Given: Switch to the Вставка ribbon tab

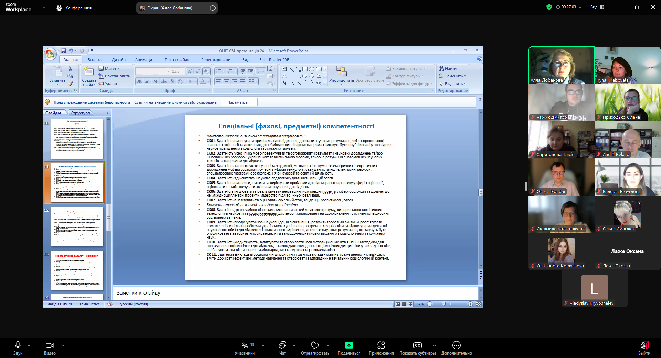Looking at the screenshot, I should click(94, 60).
